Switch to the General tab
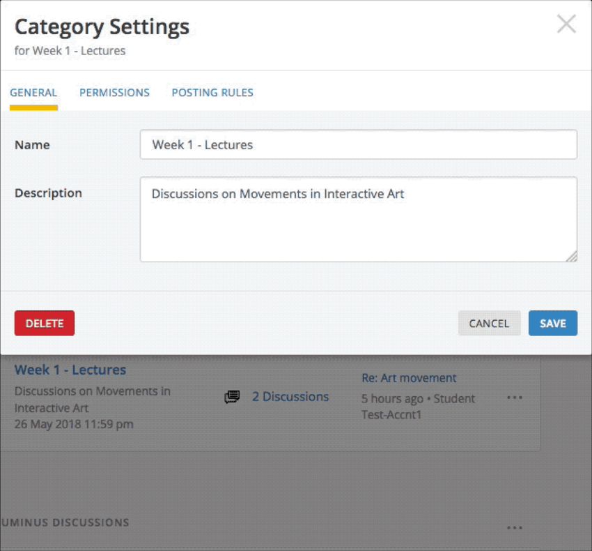The image size is (592, 551). pyautogui.click(x=33, y=93)
